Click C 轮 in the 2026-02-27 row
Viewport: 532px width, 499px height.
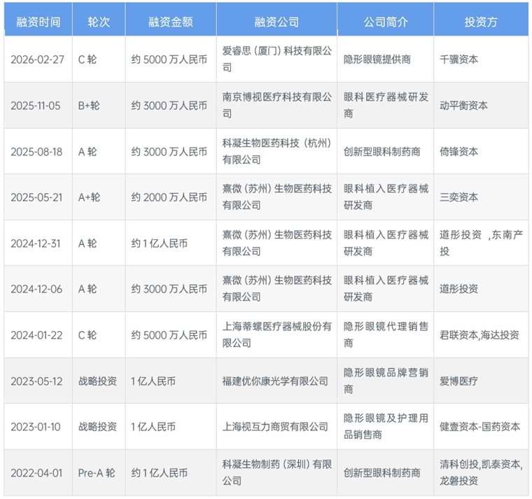point(87,59)
